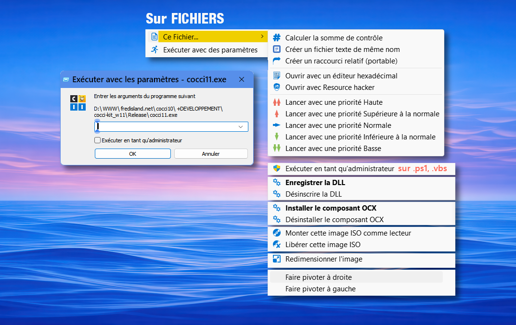Expand the arguments combo box dropdown arrow
This screenshot has height=325, width=516.
click(x=241, y=126)
